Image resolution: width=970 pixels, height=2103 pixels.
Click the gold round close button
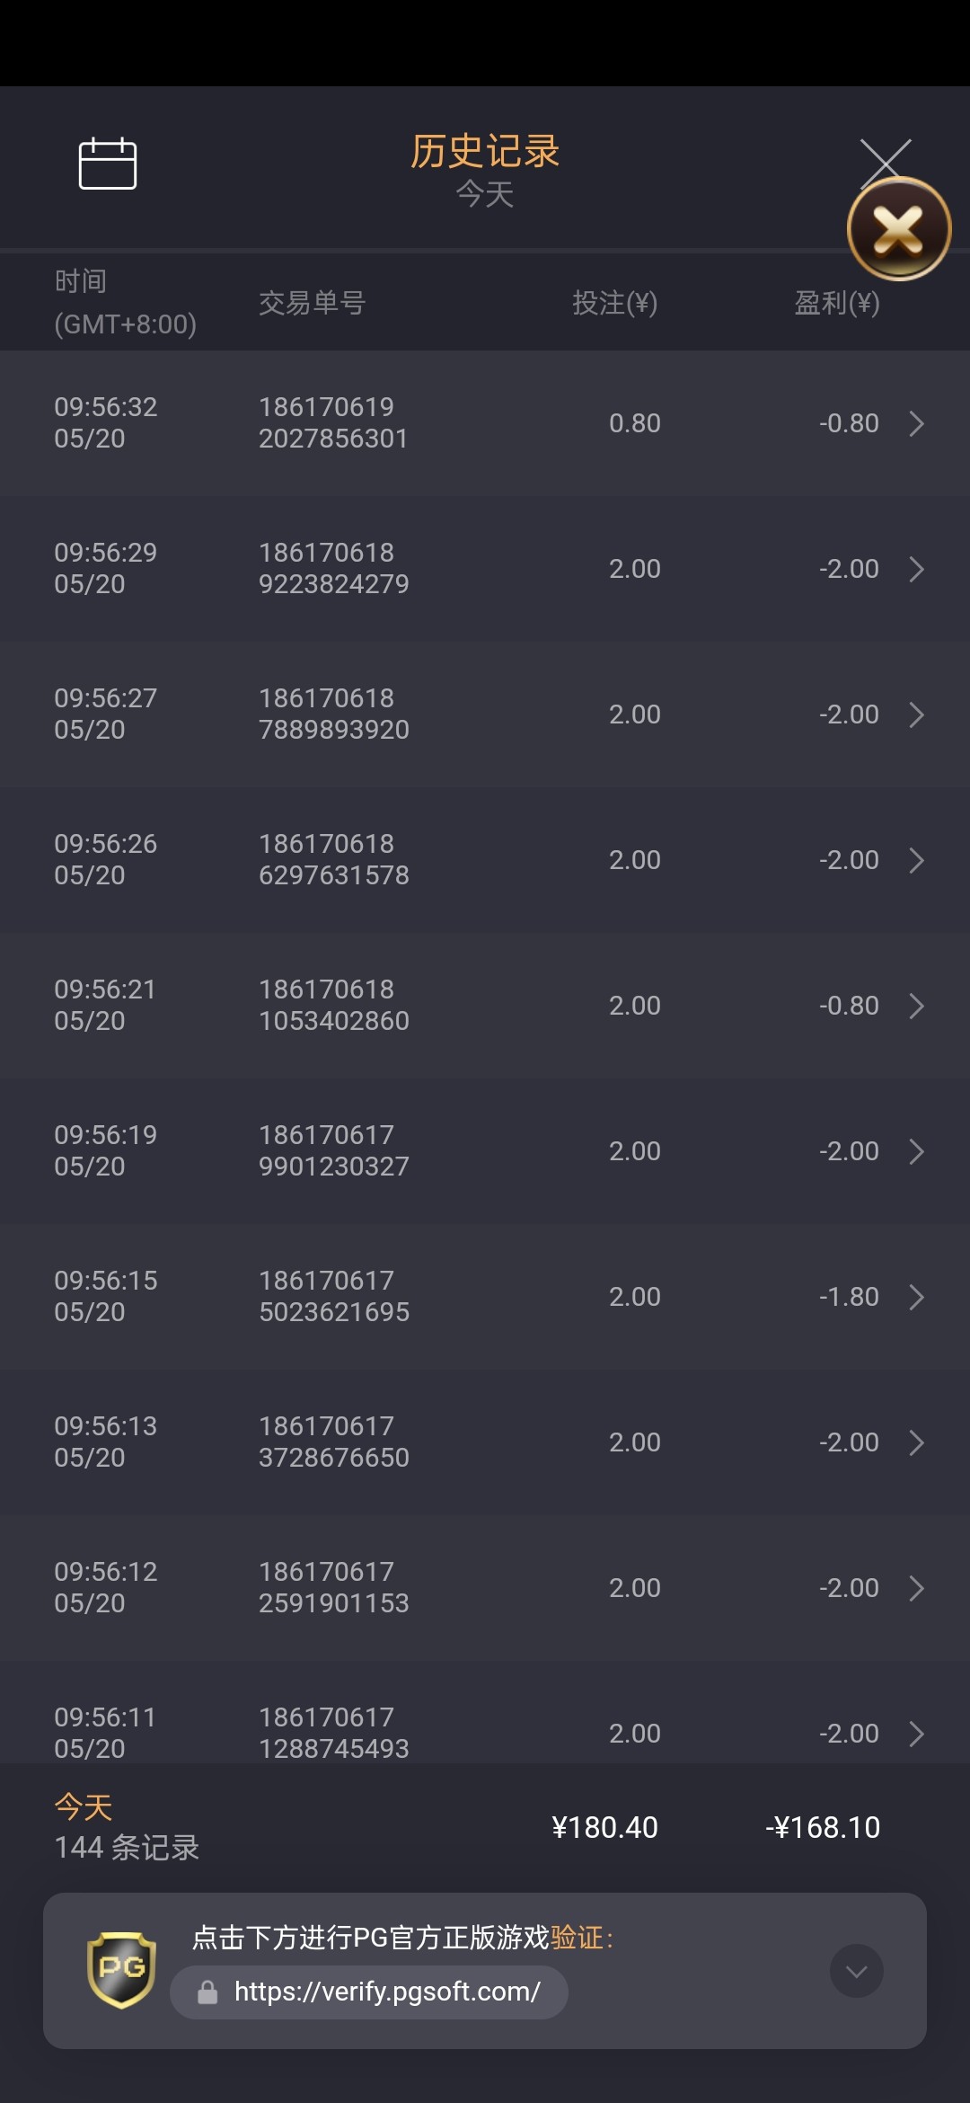898,229
